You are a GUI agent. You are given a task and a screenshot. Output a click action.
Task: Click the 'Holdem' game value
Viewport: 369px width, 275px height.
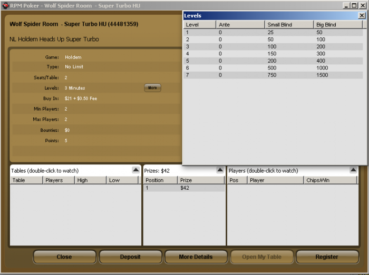coord(73,57)
